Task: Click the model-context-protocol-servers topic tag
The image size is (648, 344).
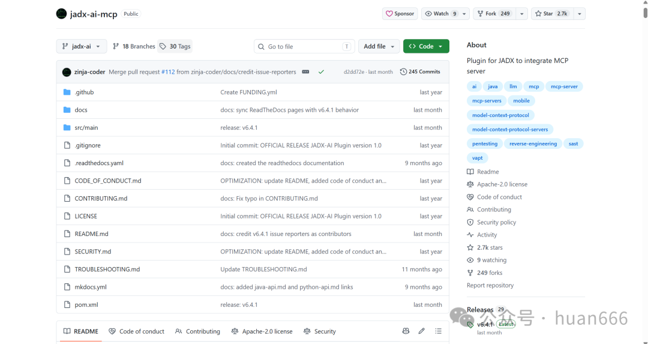Action: (510, 130)
